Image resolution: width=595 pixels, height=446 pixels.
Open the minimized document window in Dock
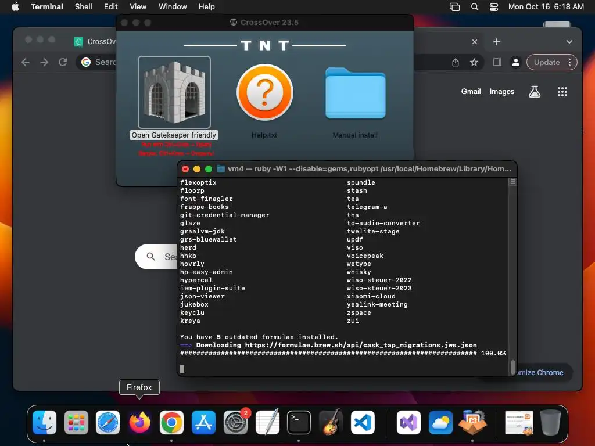coord(519,422)
